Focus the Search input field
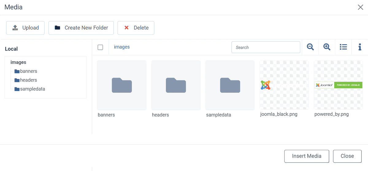 266,47
